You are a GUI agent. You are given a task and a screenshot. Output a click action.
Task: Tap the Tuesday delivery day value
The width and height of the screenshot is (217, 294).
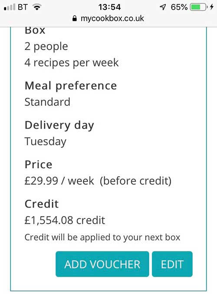(x=46, y=141)
